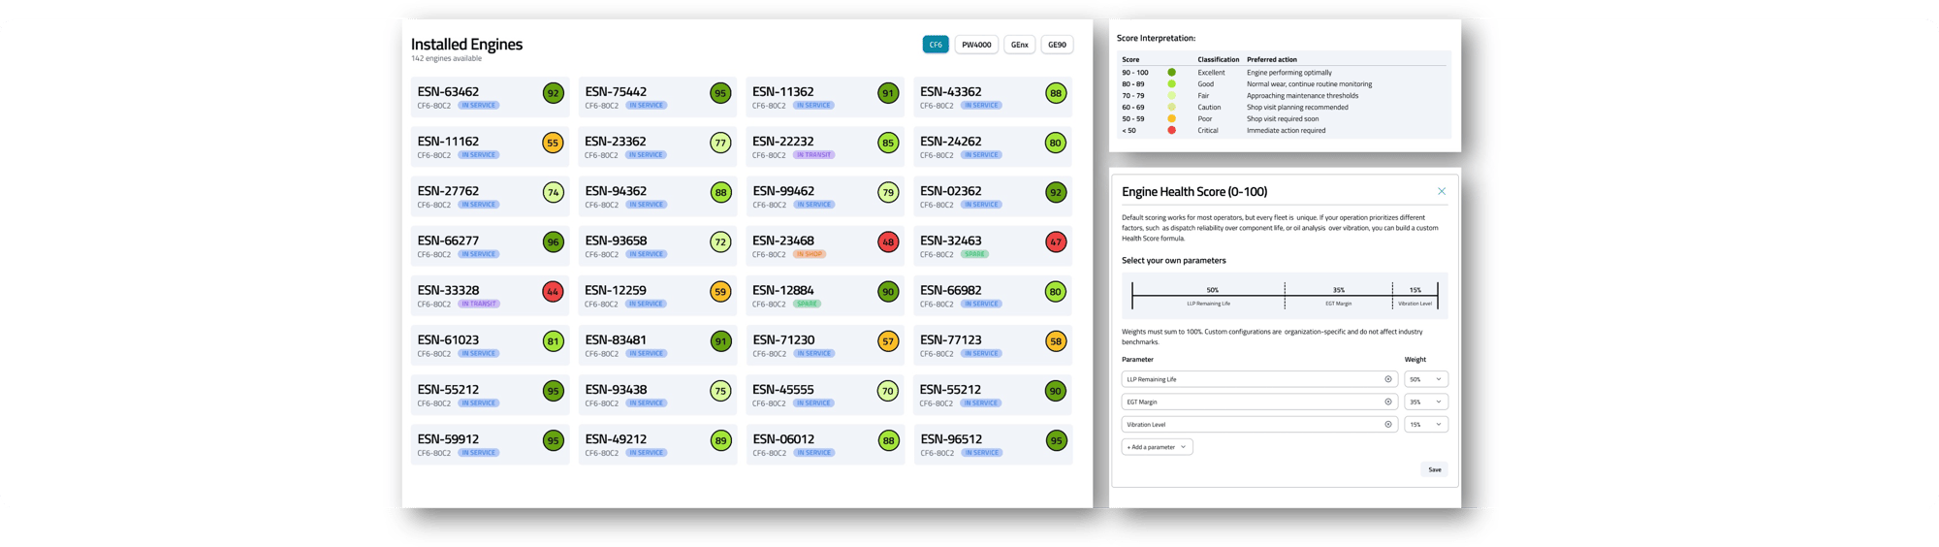
Task: Close the Engine Health Score panel
Action: (x=1441, y=191)
